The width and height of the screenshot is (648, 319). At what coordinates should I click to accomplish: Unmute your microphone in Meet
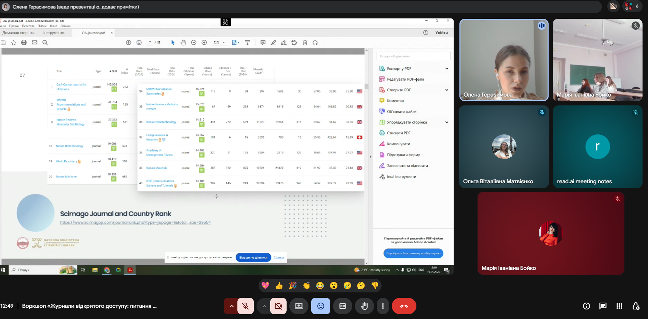pos(245,306)
